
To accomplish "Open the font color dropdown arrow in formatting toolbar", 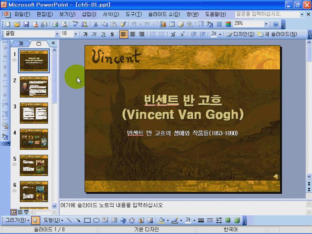I will point(220,34).
